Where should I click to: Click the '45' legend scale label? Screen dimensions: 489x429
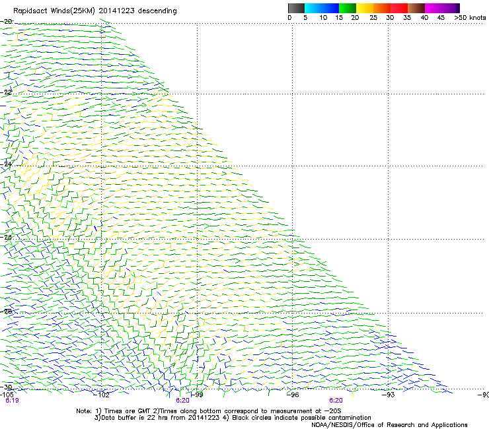[441, 18]
